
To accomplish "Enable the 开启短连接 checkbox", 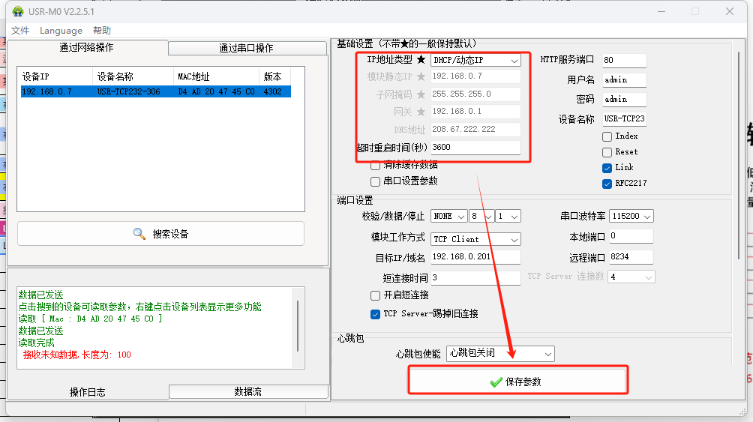I will click(376, 295).
